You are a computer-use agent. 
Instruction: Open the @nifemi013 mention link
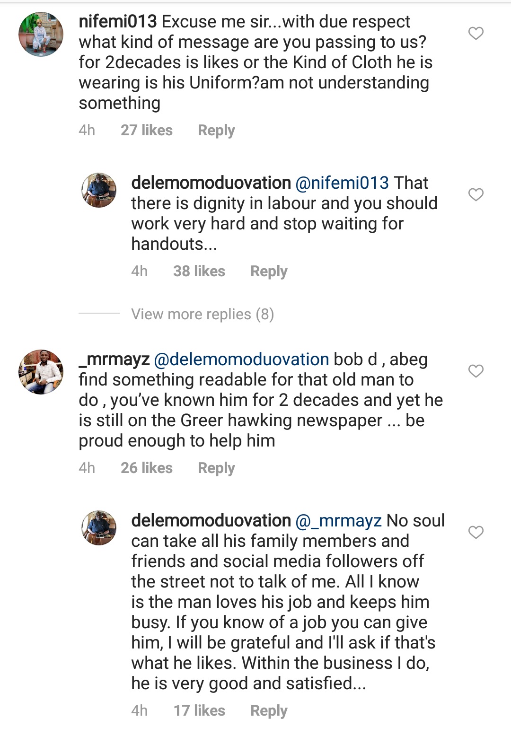(342, 183)
